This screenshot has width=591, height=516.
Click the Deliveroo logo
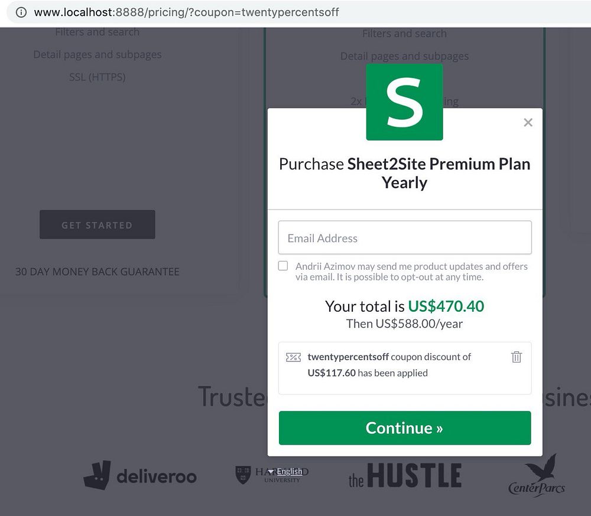pyautogui.click(x=140, y=476)
